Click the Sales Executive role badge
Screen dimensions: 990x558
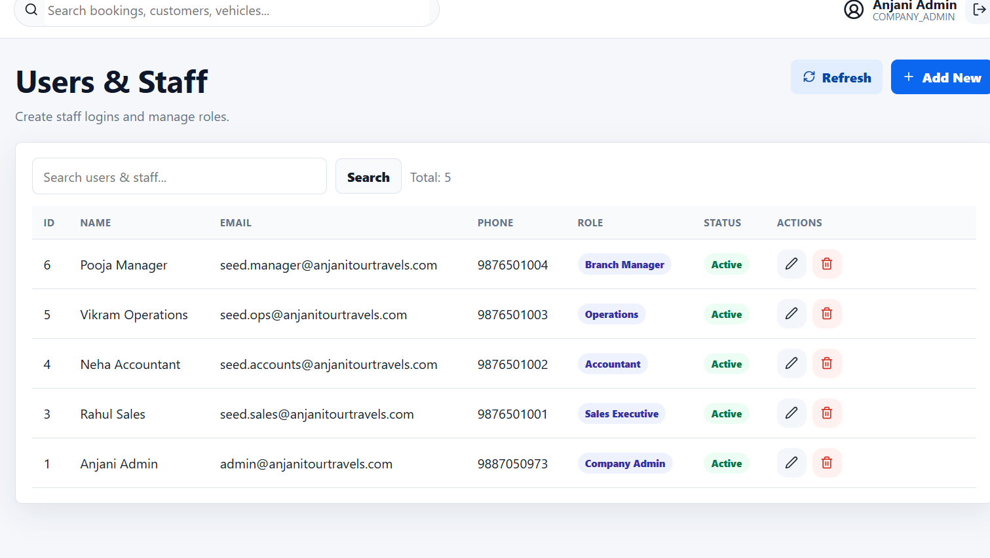(622, 413)
